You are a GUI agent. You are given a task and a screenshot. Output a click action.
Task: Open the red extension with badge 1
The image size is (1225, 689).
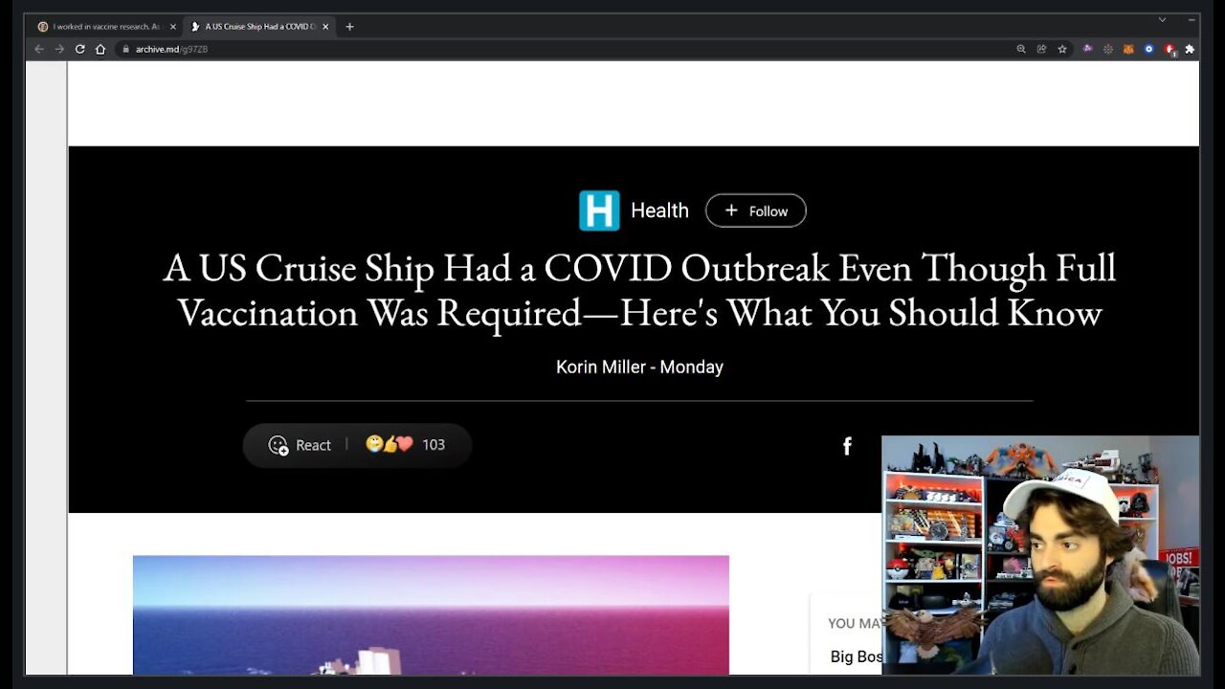1170,50
